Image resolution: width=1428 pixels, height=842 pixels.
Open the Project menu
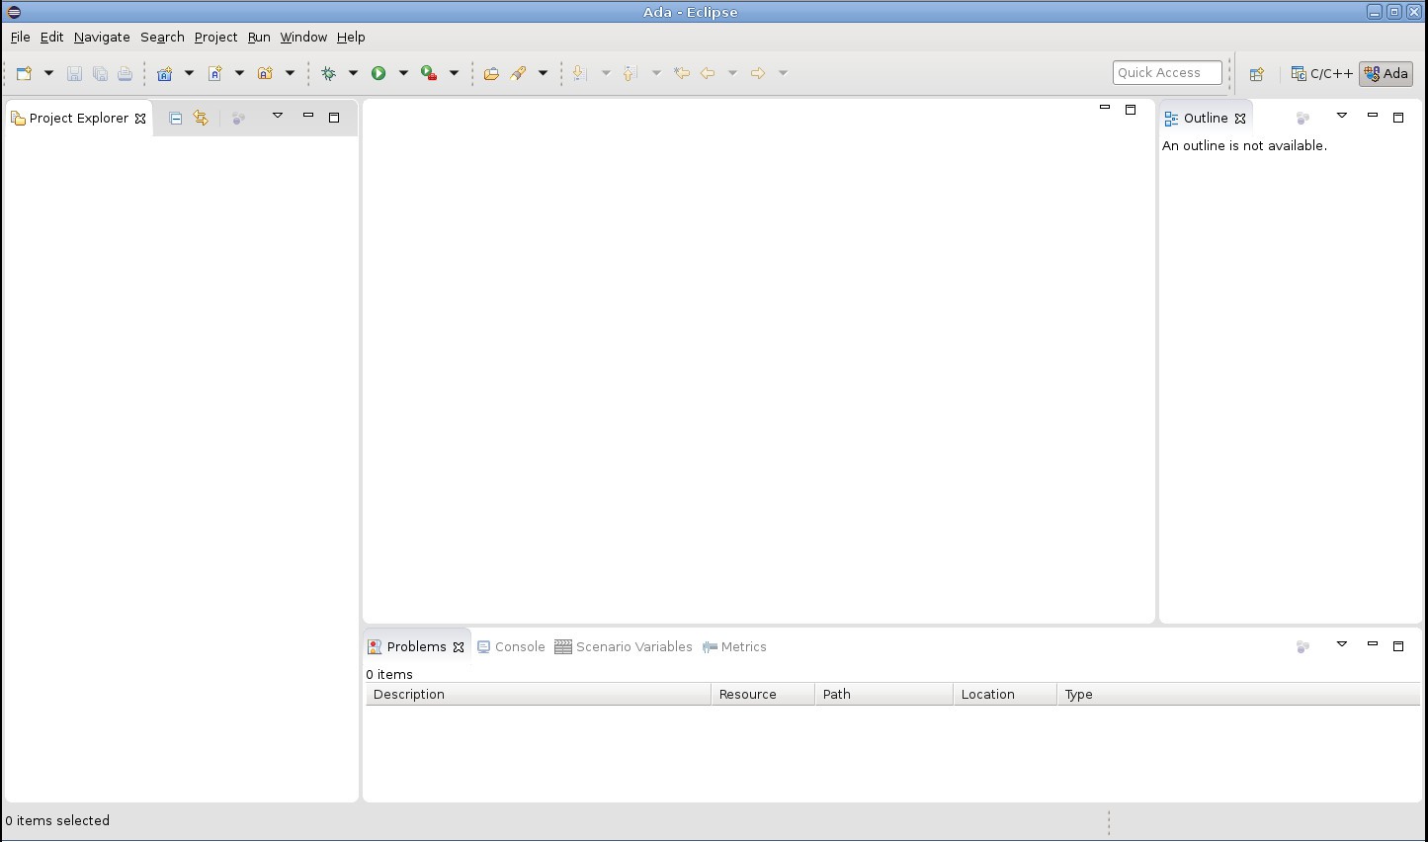pos(215,37)
